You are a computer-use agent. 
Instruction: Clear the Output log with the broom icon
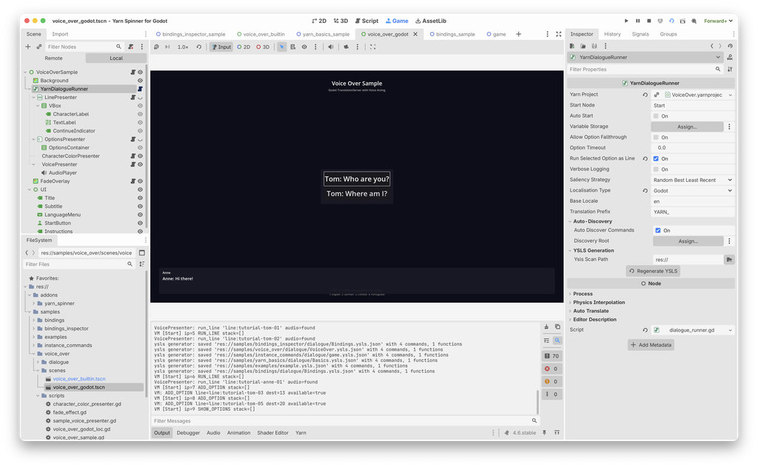point(547,326)
